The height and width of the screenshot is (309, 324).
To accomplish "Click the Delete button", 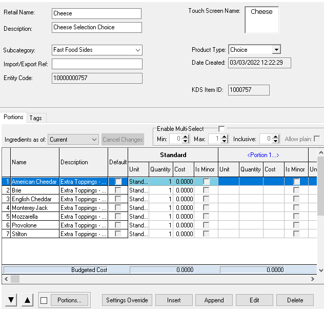I will (295, 300).
